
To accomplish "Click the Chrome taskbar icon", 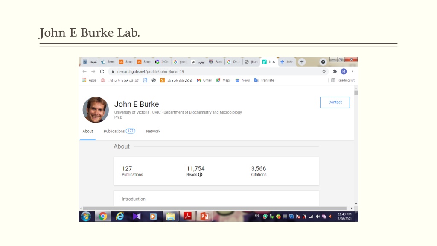I will pos(103,217).
